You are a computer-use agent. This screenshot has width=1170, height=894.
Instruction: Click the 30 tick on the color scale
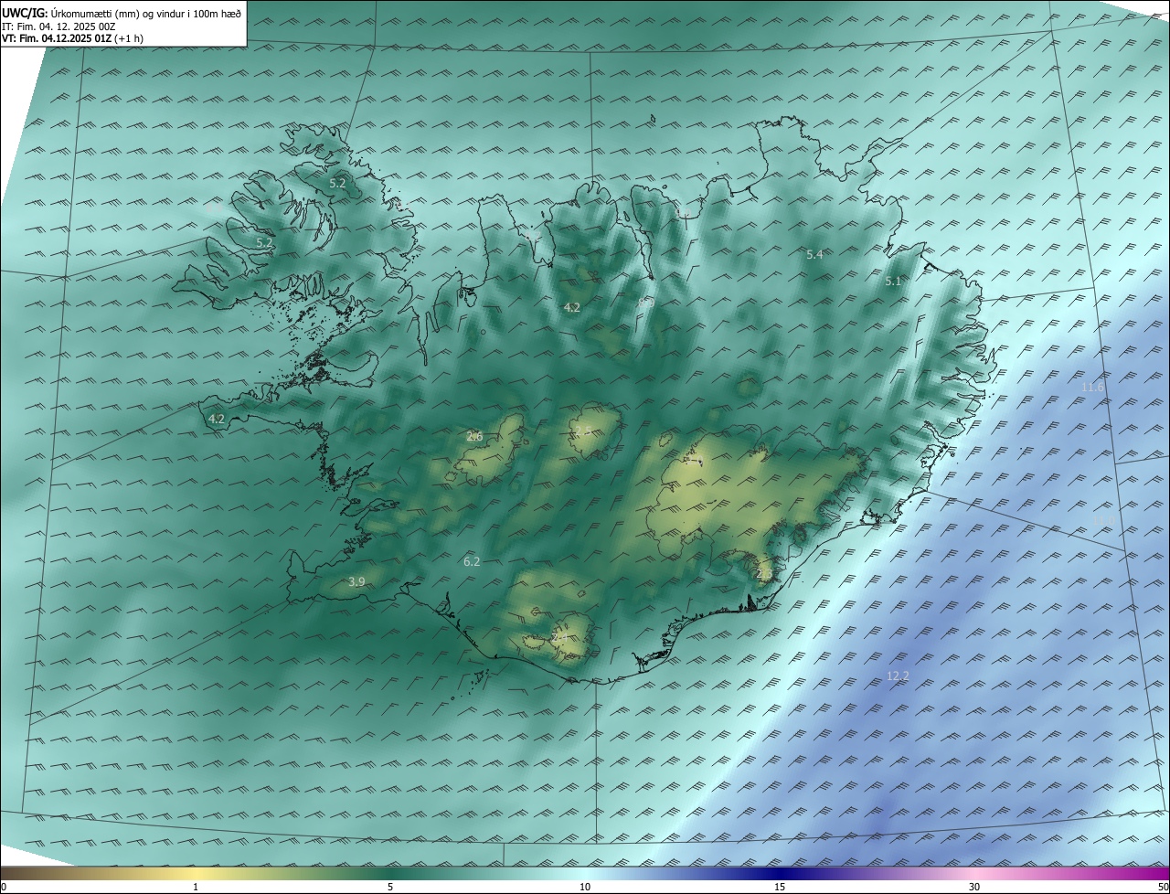coord(974,888)
